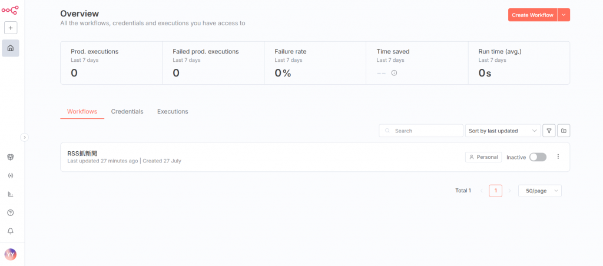The height and width of the screenshot is (266, 603).
Task: Click the Create Workflow button
Action: 532,15
